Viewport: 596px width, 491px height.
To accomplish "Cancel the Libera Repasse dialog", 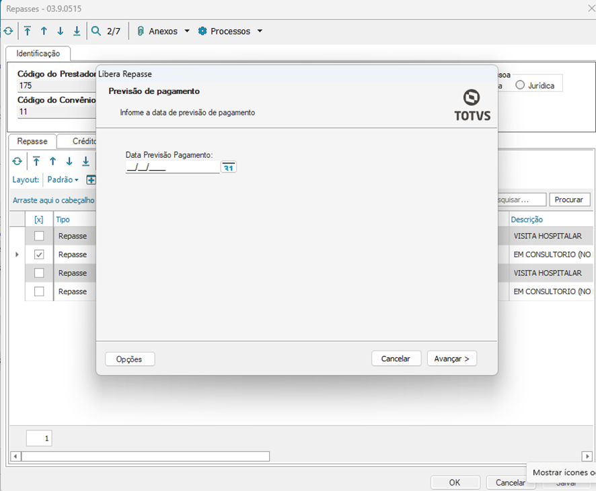I will (x=396, y=359).
